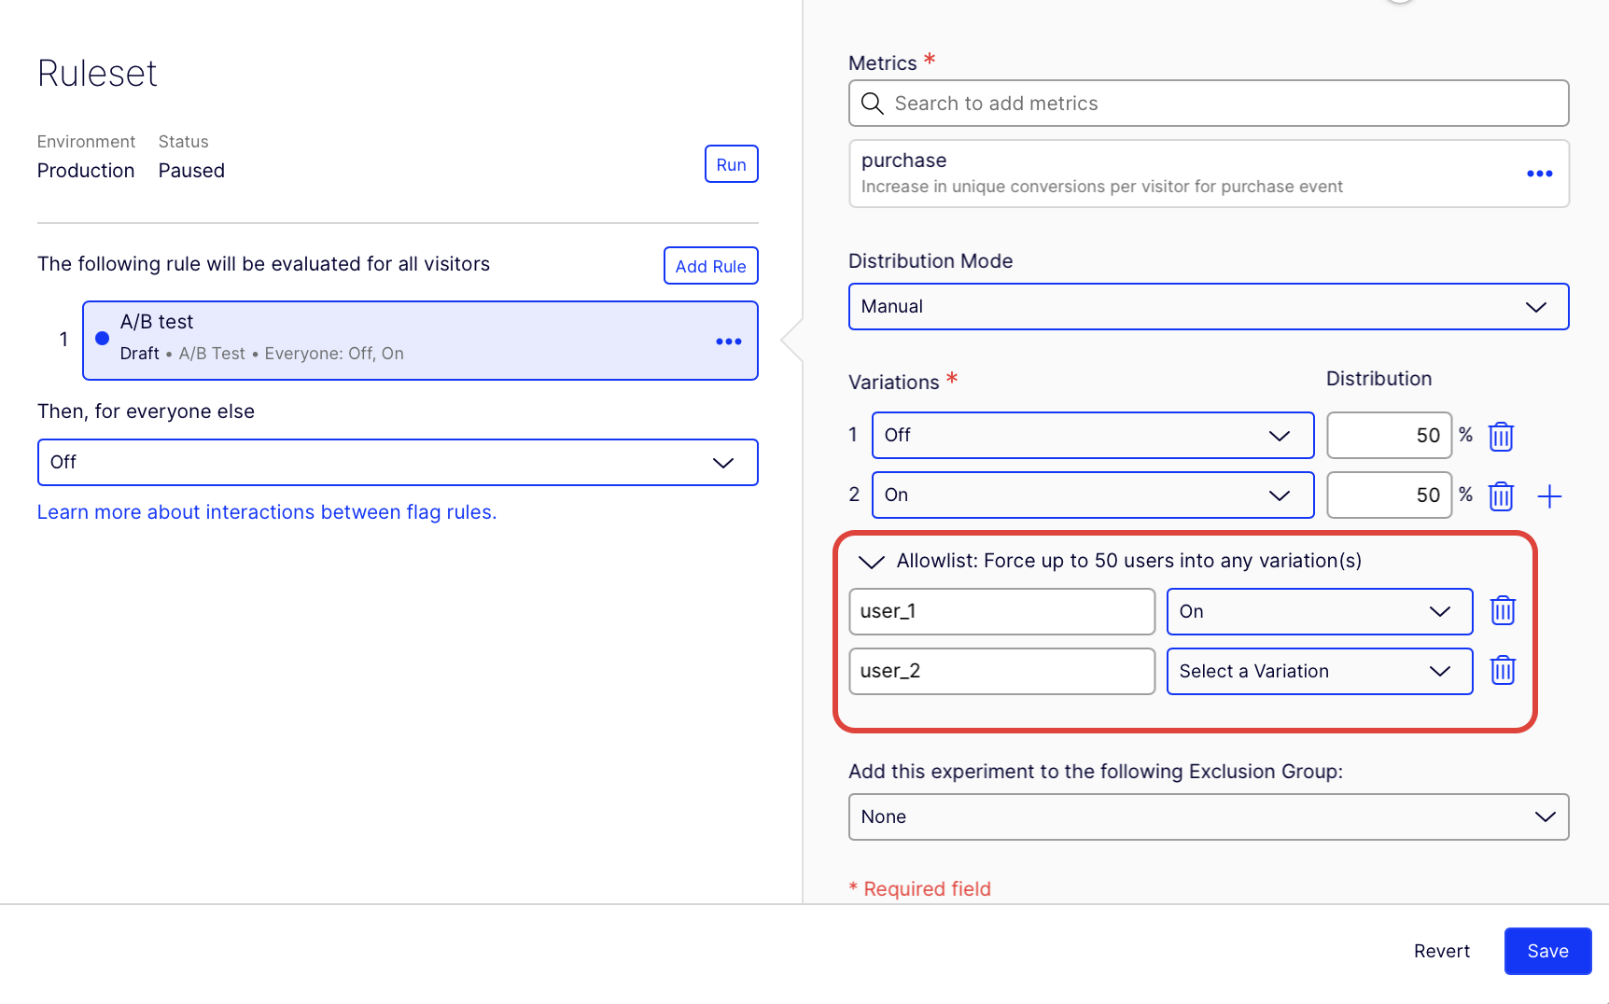
Task: Collapse the Allowlist section
Action: tap(871, 562)
